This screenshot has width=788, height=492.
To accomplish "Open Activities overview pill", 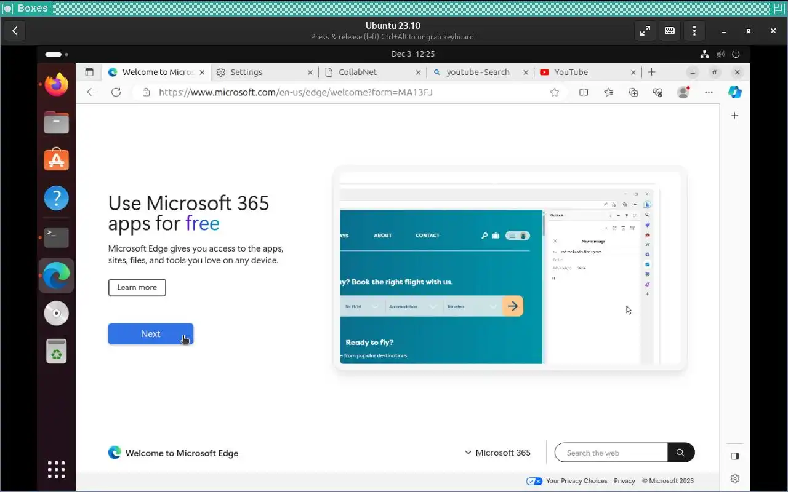I will pos(56,54).
